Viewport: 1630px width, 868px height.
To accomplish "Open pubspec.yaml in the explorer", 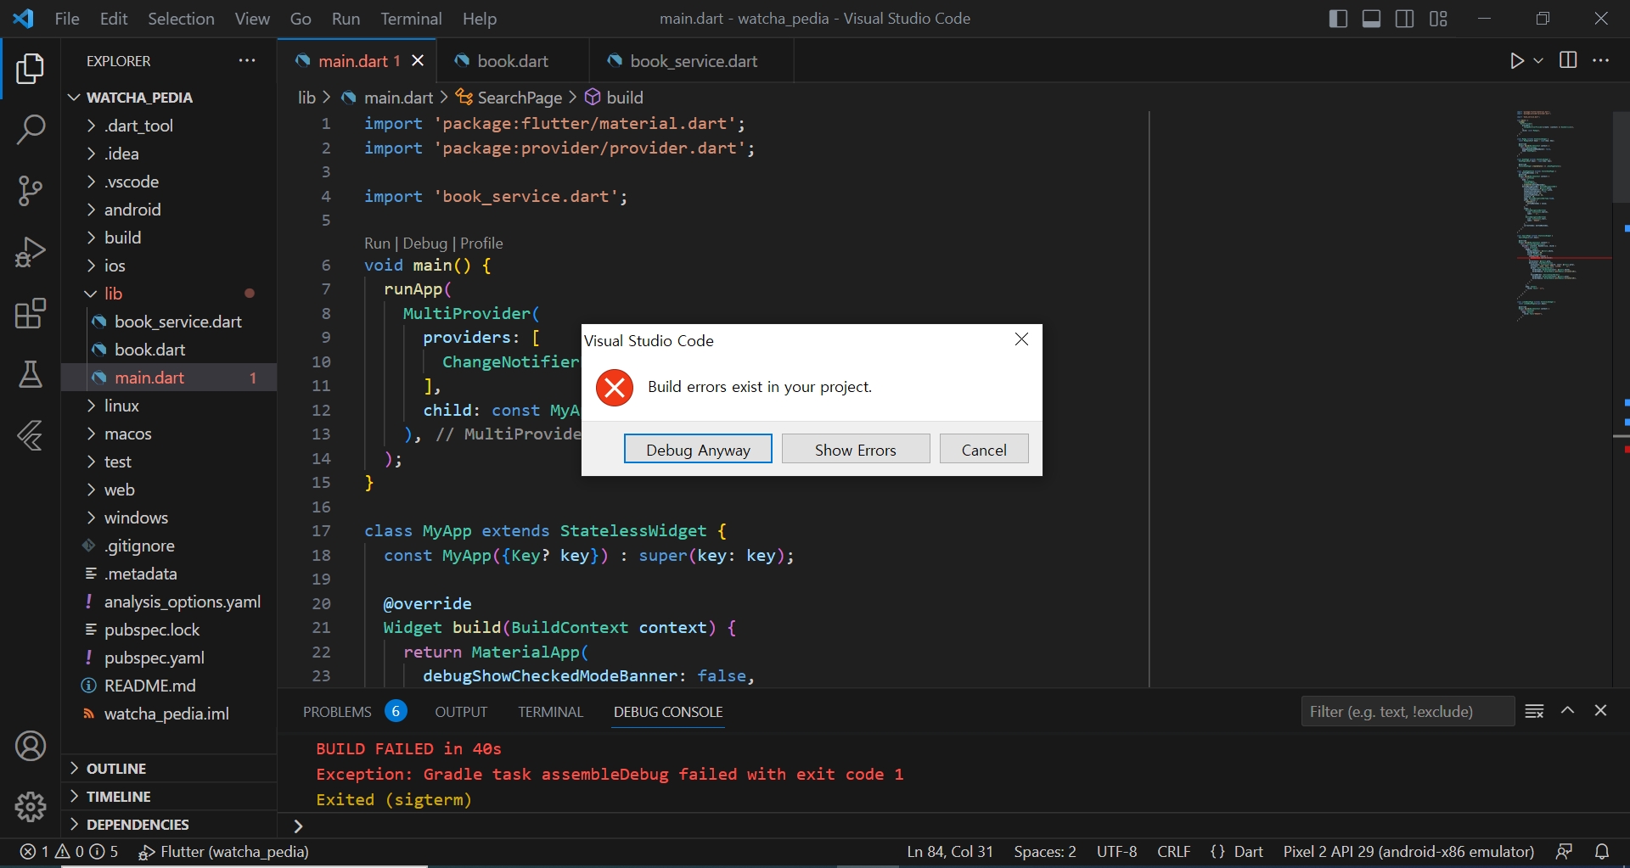I will click(169, 658).
